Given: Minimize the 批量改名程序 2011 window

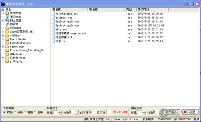Looking at the screenshot, I should tap(186, 4).
